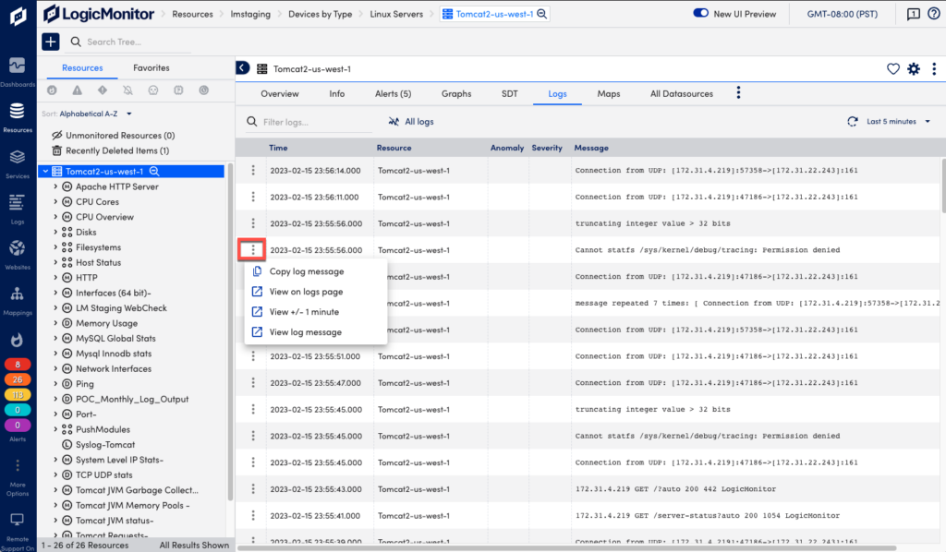Screen dimensions: 946x552
Task: Expand the Ping node
Action: (x=55, y=384)
